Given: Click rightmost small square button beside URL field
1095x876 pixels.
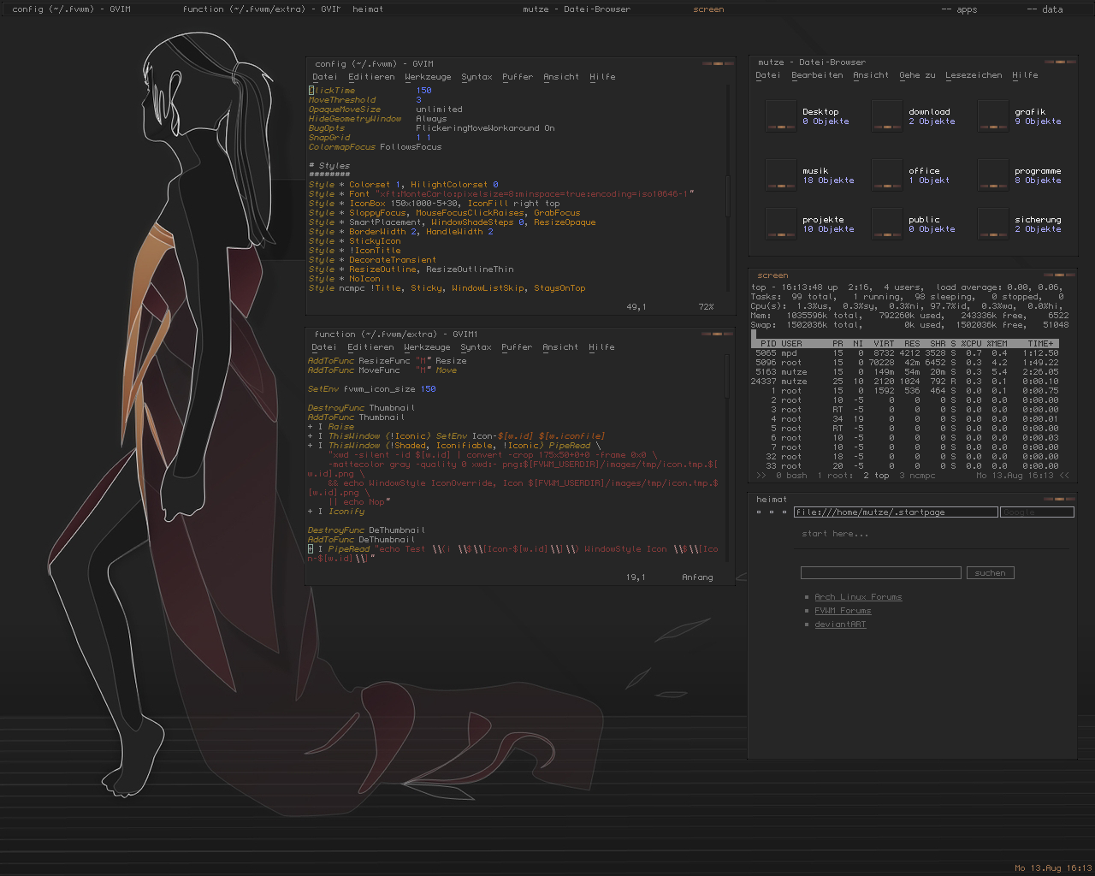Looking at the screenshot, I should click(784, 512).
